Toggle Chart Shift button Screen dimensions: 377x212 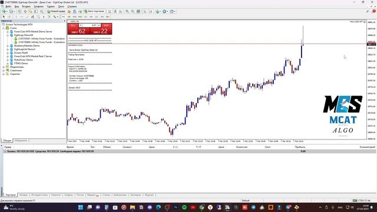(x=151, y=11)
